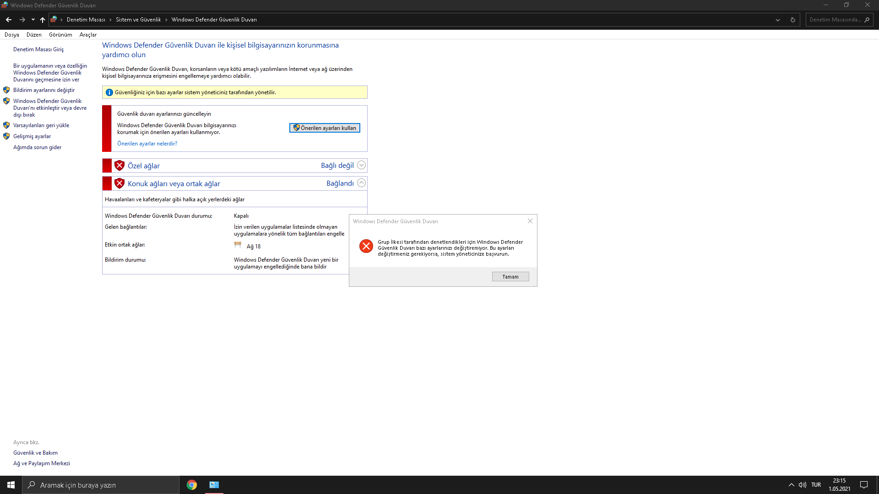This screenshot has width=879, height=494.
Task: Click the Control Panel address bar icon
Action: point(54,19)
